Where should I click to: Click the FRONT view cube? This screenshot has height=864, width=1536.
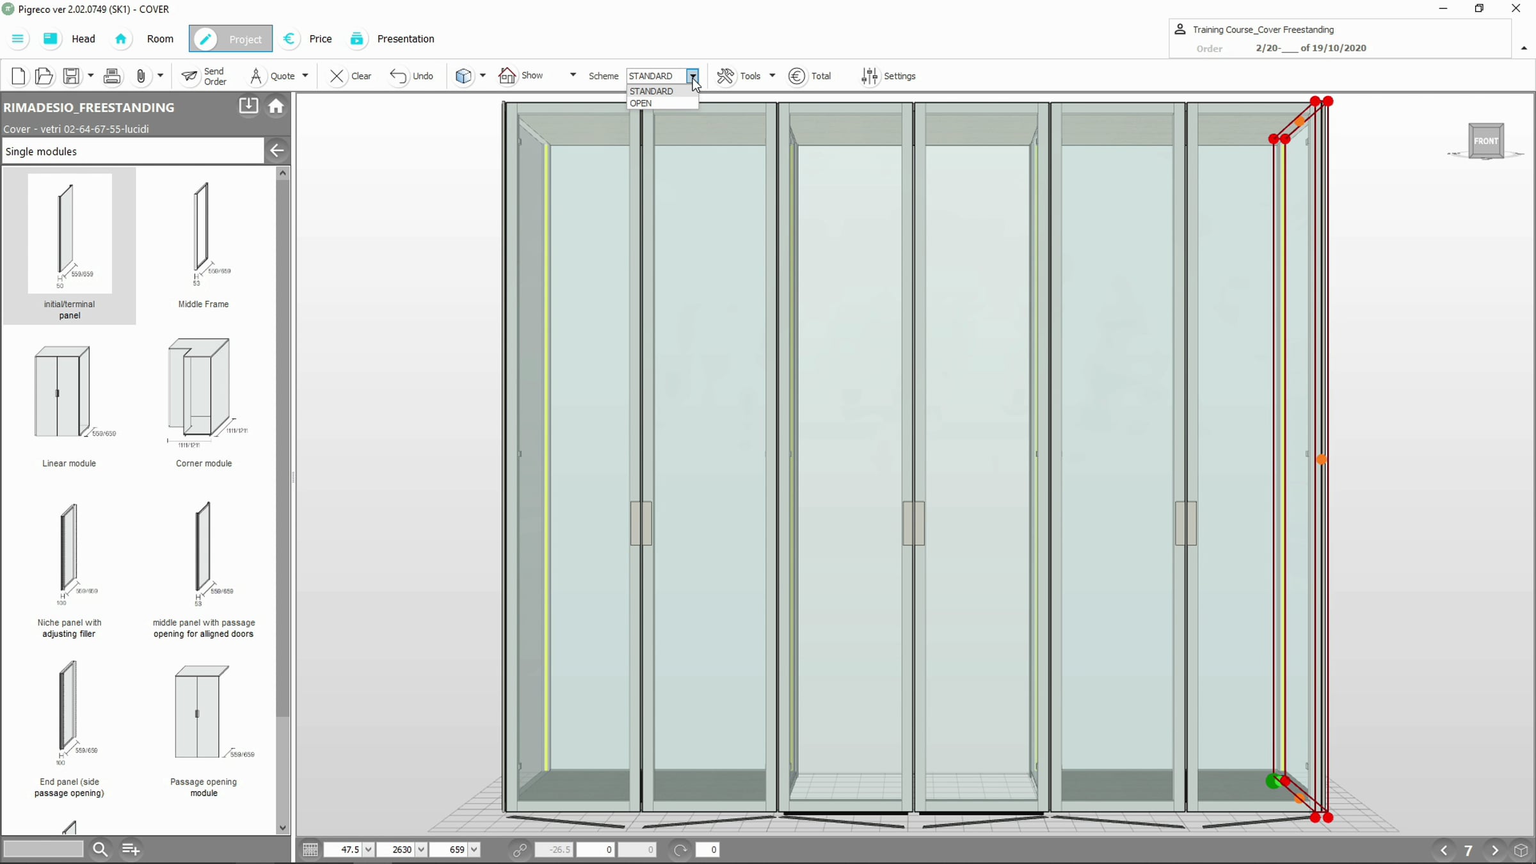point(1485,141)
